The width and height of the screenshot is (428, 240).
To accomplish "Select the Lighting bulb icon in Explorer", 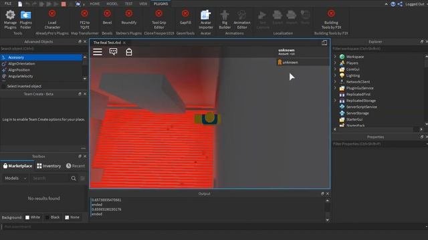I will tap(342, 75).
